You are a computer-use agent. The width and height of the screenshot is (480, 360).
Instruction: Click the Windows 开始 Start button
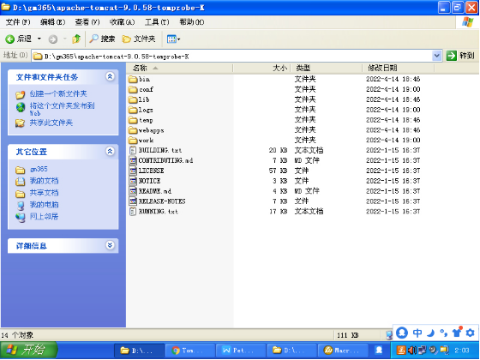pos(29,351)
